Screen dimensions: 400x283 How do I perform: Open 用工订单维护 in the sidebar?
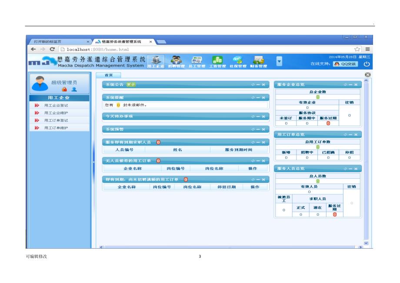[x=56, y=128]
